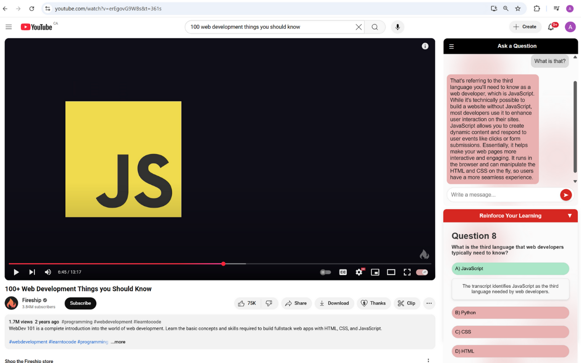581x363 pixels.
Task: Send Thanks to the creator
Action: (x=374, y=303)
